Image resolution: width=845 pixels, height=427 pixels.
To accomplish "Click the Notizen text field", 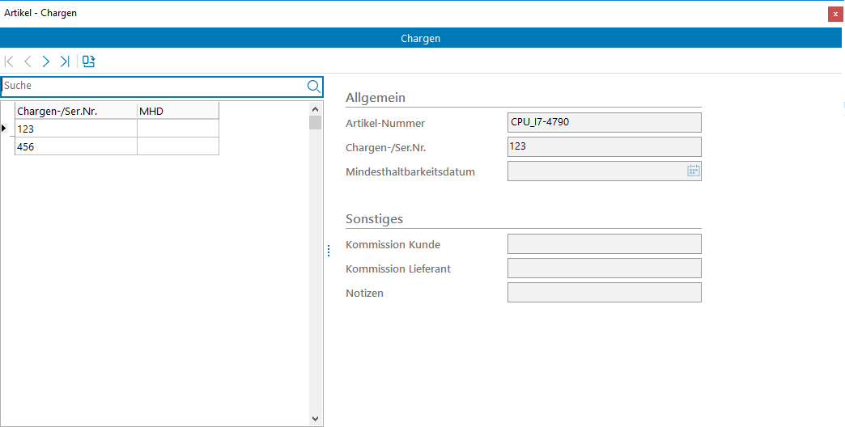I will [x=604, y=293].
